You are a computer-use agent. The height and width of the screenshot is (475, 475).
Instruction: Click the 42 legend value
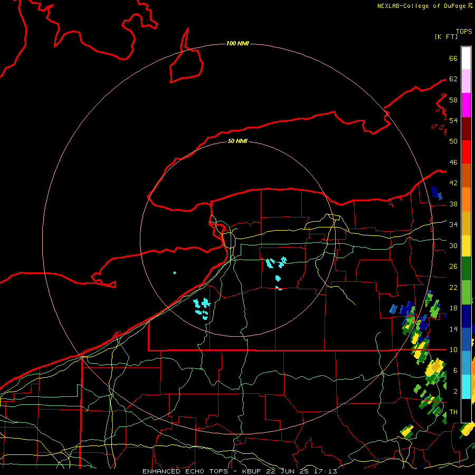[x=453, y=183]
